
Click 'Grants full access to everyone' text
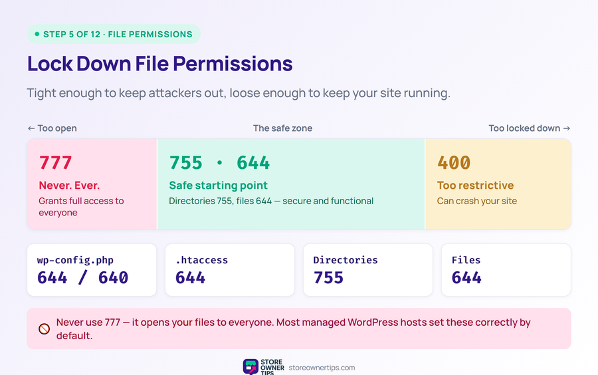[x=81, y=207]
